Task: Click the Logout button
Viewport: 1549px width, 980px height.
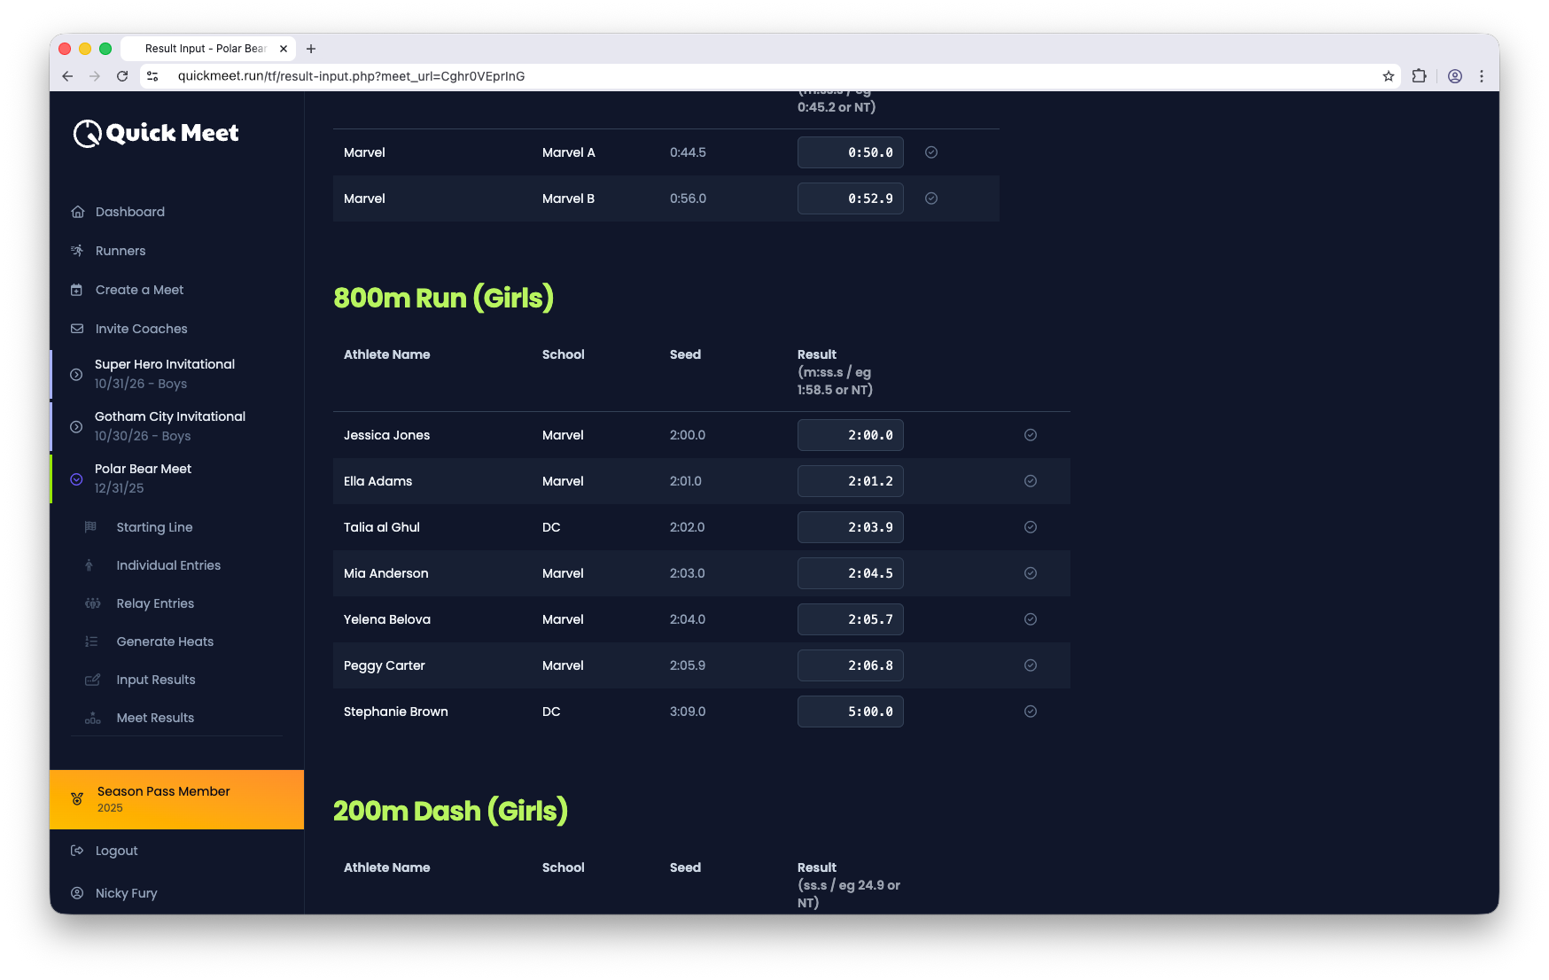Action: point(116,850)
